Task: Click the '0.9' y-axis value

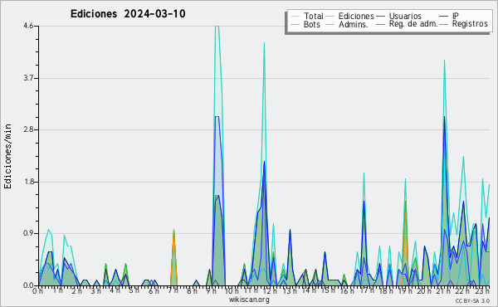Action: (28, 233)
